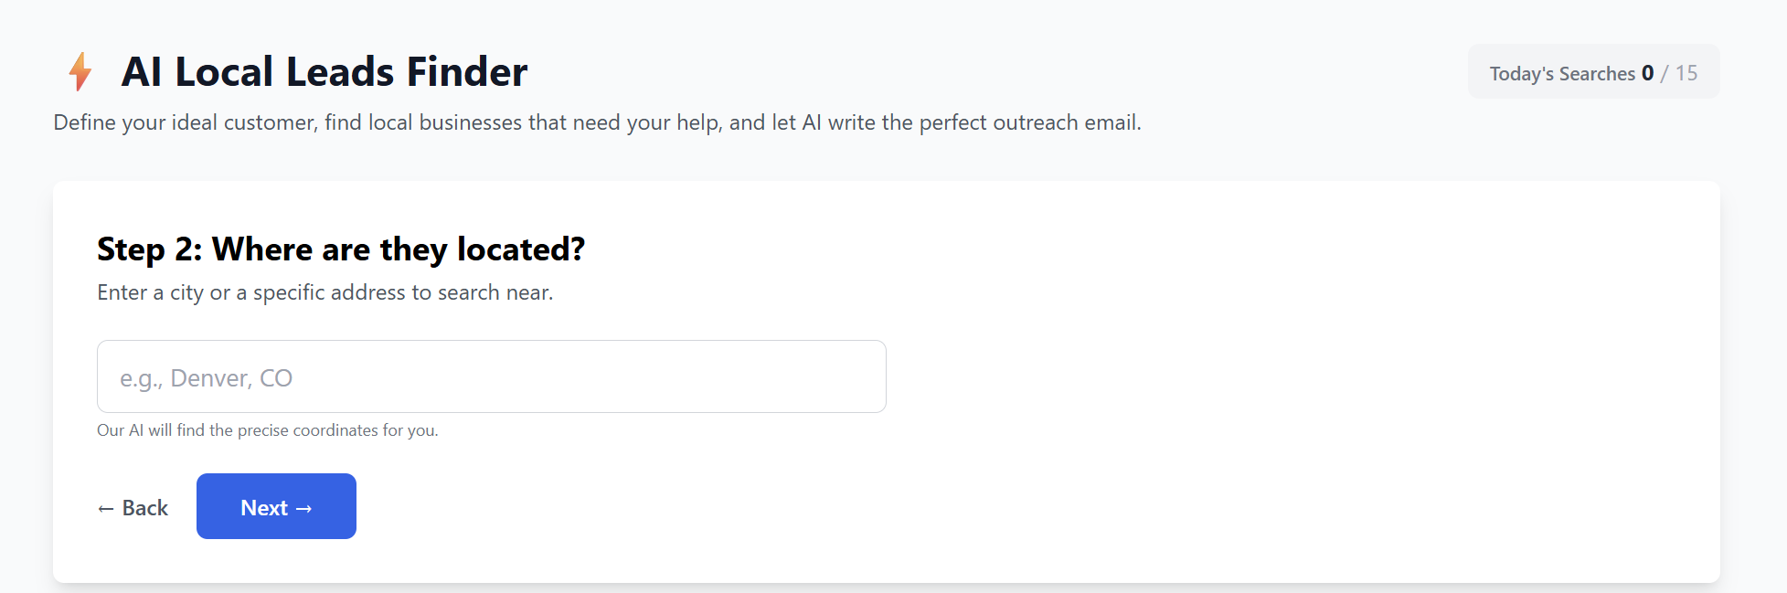Click the "Our AI will find coordinates" hint

click(x=267, y=430)
